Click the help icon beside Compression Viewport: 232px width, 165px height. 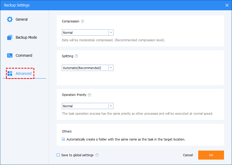pos(82,21)
